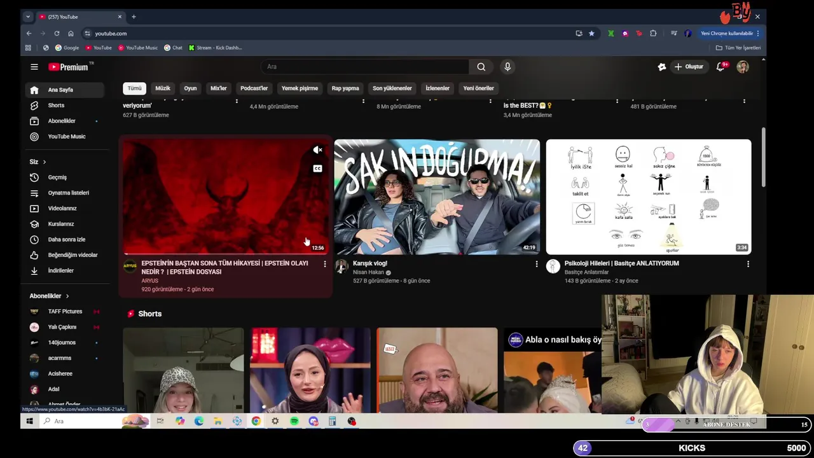Viewport: 814px width, 458px height.
Task: Open File Explorer from taskbar
Action: tap(217, 421)
